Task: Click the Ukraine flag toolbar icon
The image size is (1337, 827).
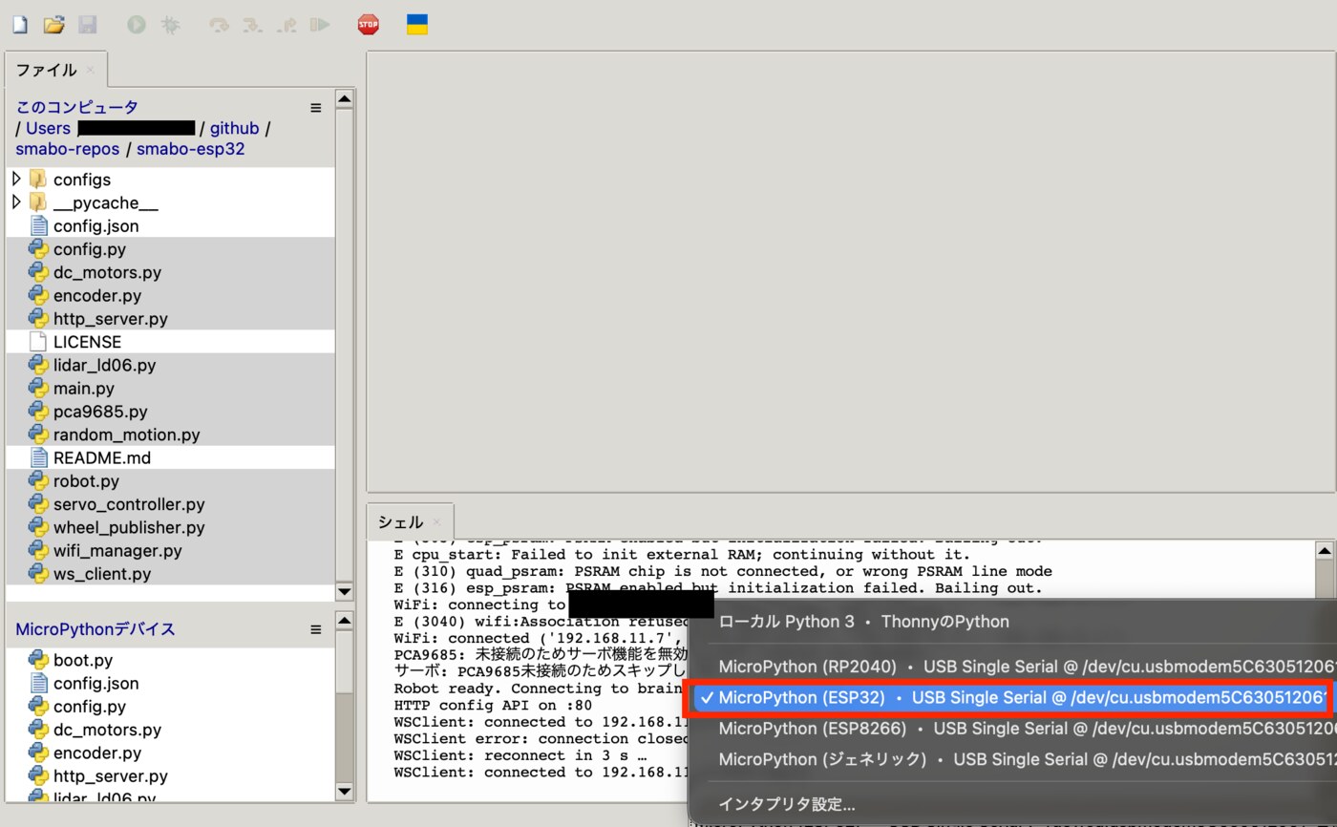Action: pyautogui.click(x=417, y=25)
